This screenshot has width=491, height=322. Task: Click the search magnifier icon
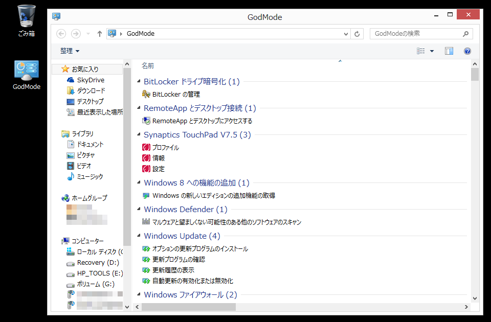pyautogui.click(x=465, y=34)
